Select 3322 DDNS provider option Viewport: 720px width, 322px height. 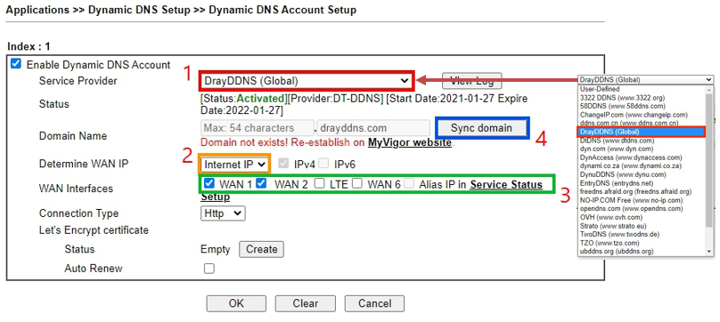(622, 97)
